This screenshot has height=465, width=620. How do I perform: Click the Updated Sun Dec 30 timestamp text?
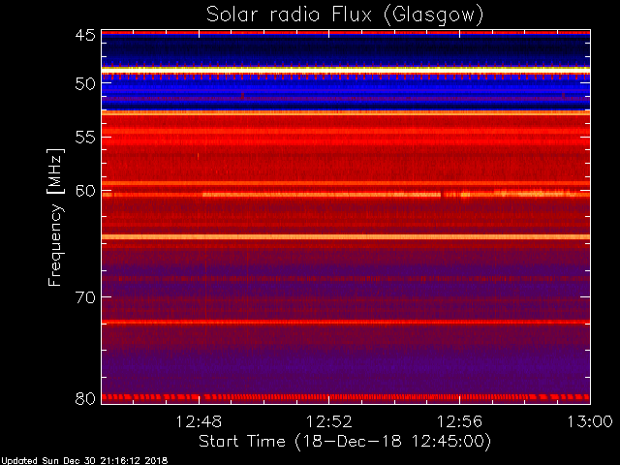point(84,461)
